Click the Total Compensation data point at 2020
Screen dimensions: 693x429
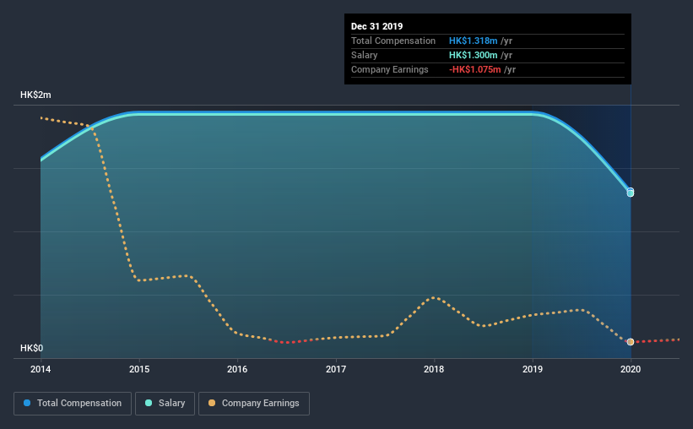pos(631,191)
